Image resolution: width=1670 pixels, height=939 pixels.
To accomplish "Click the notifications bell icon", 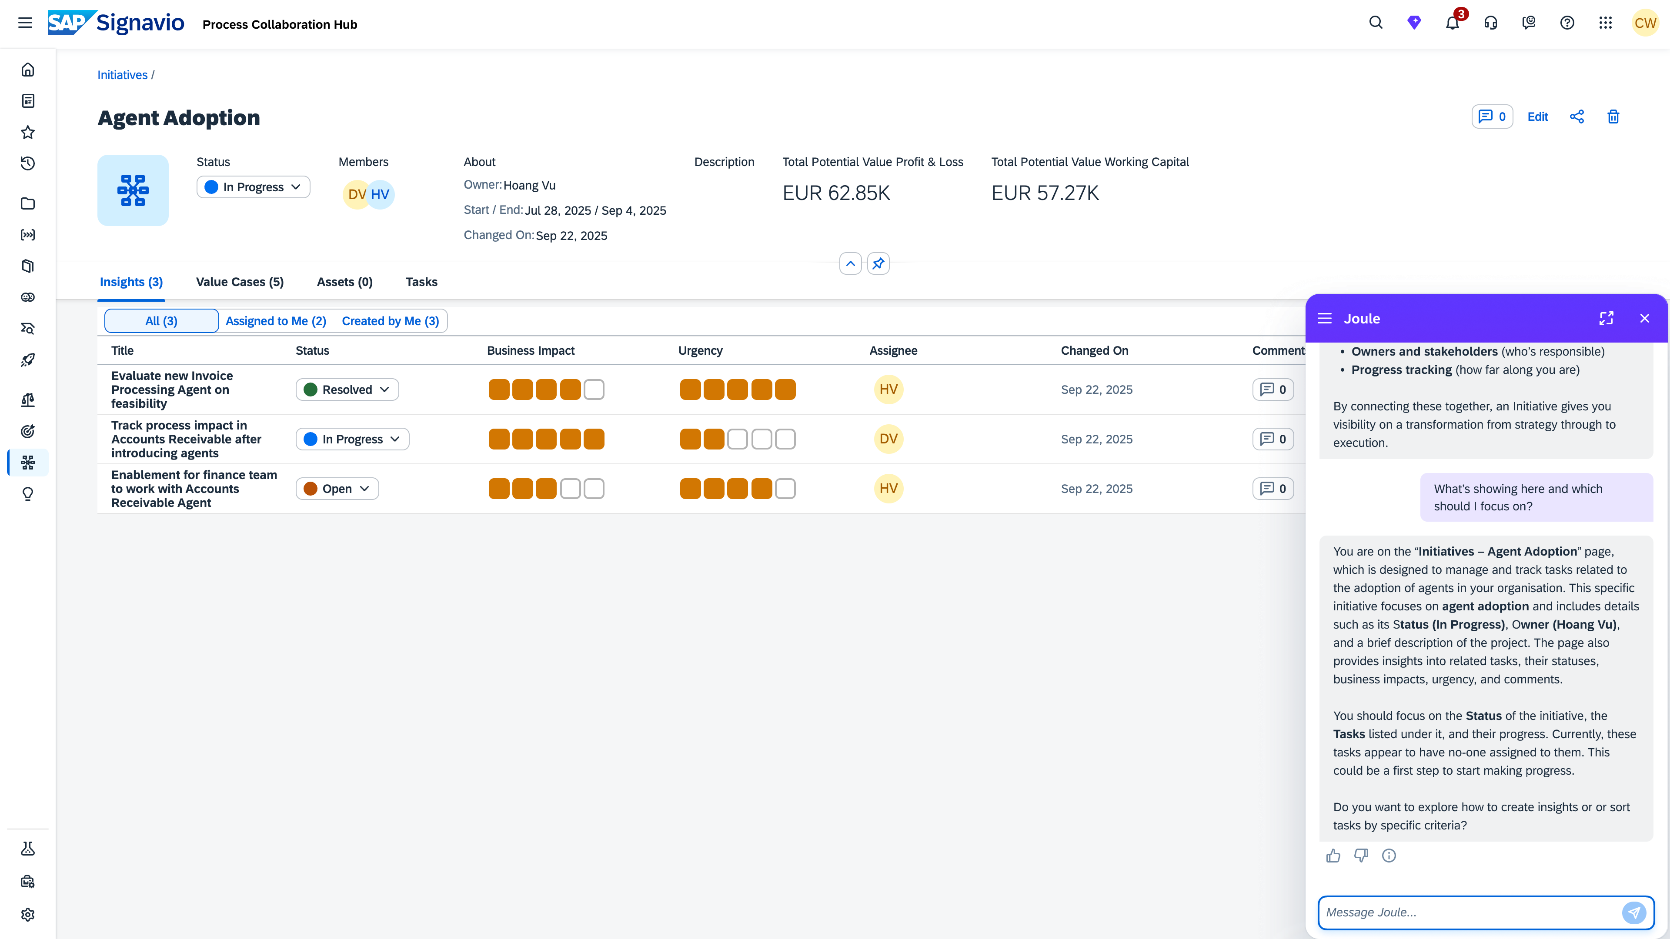I will click(1452, 23).
